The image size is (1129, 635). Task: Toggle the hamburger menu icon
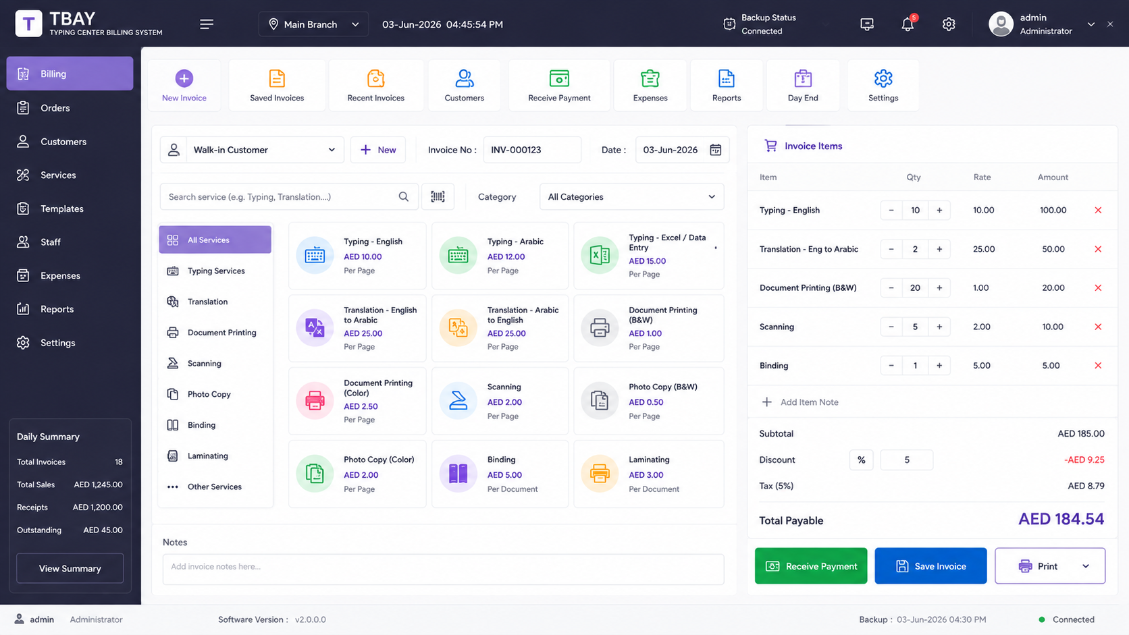207,24
